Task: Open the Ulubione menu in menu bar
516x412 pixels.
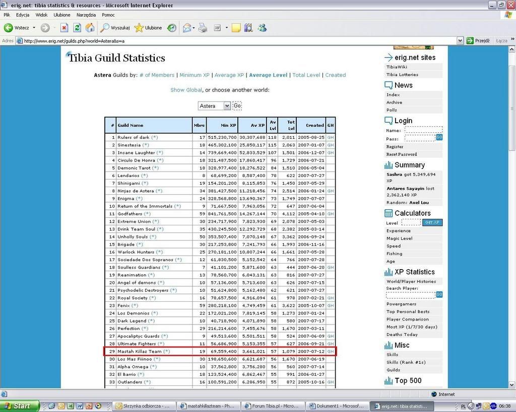Action: point(62,15)
